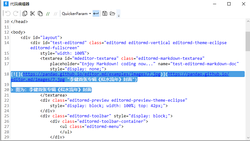Screen dimensions: 250x141
Task: Maximize the code editor window
Action: pyautogui.click(x=229, y=4)
